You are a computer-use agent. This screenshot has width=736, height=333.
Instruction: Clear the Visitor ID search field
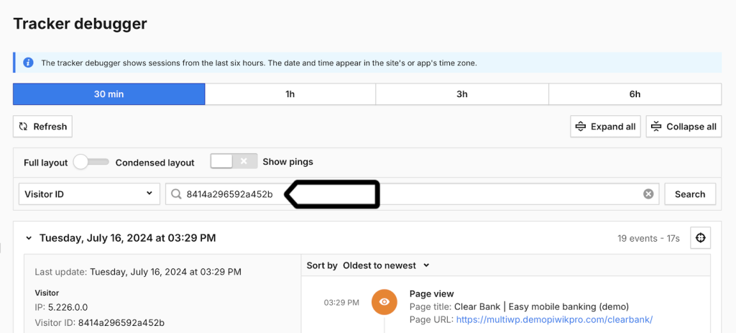(648, 194)
